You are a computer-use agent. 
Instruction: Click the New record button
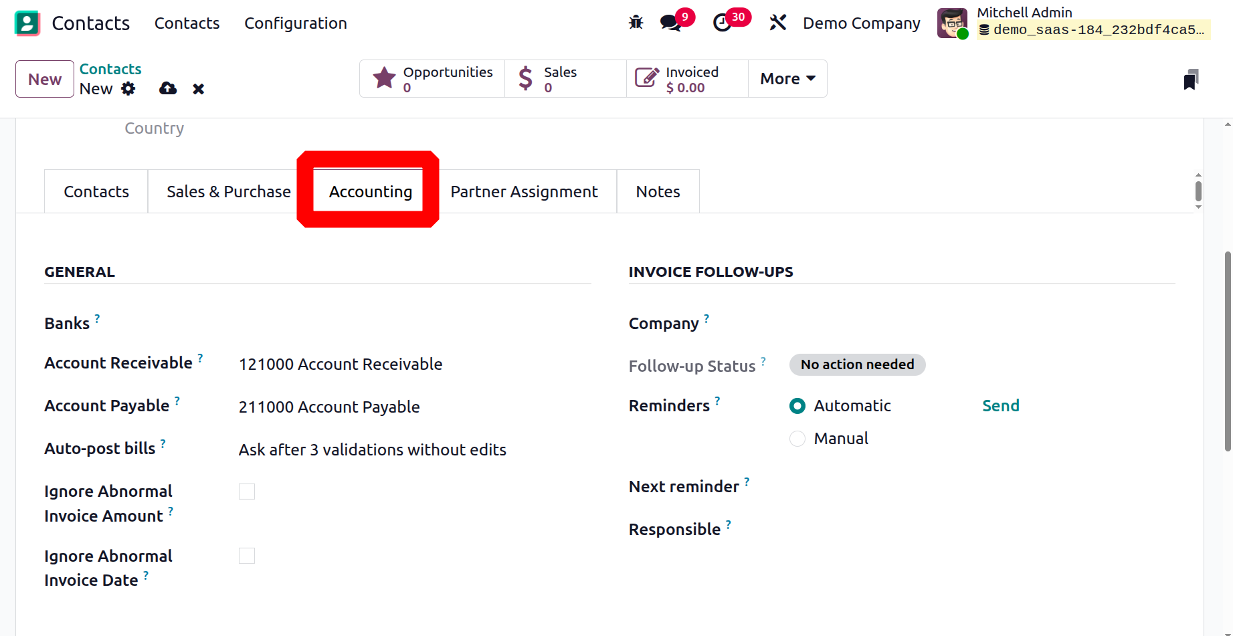pyautogui.click(x=45, y=80)
